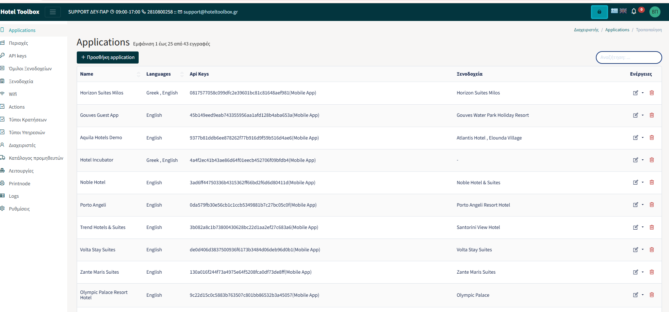Open Actions in the sidebar

coord(17,107)
